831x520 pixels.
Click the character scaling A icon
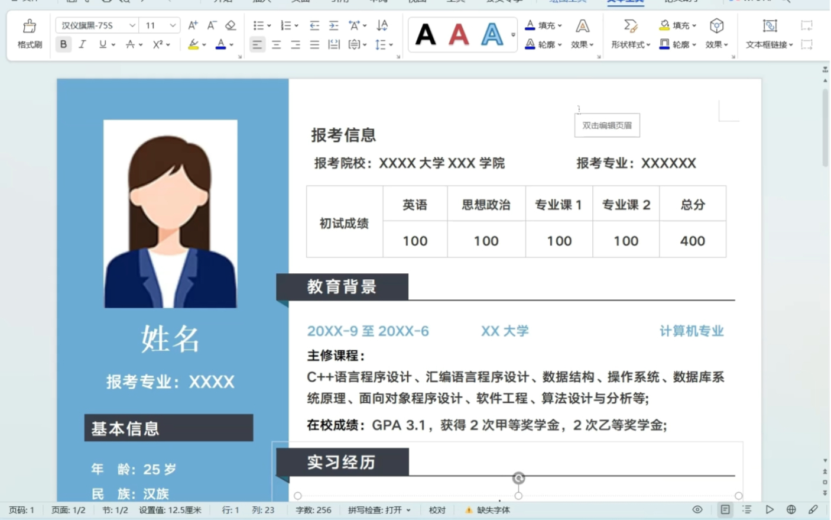coord(354,25)
